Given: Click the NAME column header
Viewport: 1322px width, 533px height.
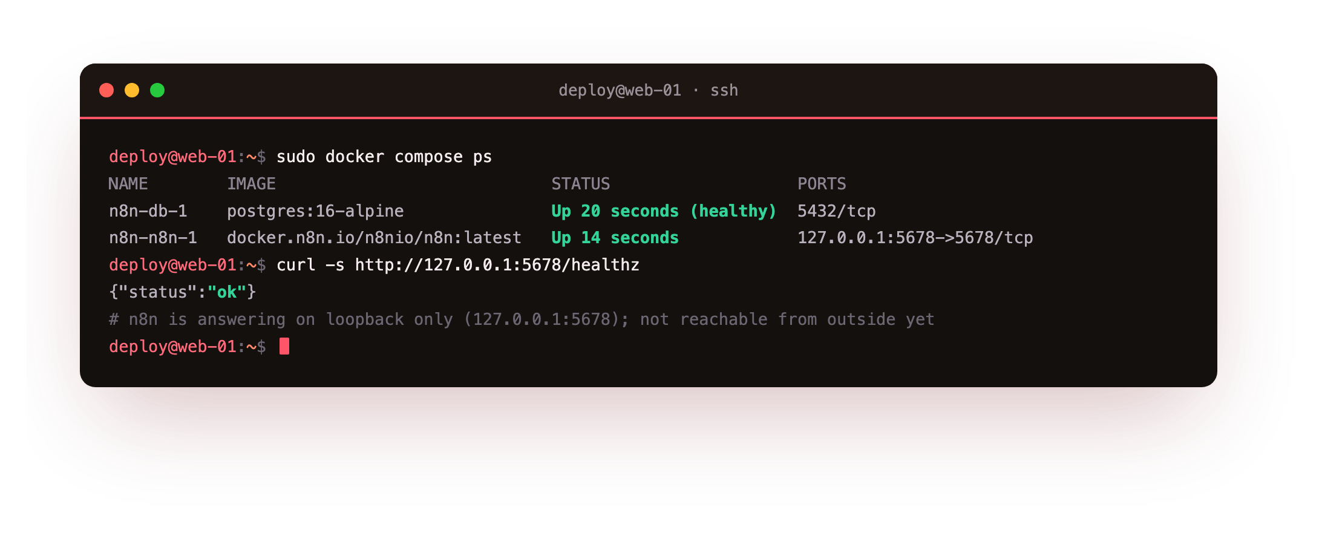Looking at the screenshot, I should click(128, 184).
